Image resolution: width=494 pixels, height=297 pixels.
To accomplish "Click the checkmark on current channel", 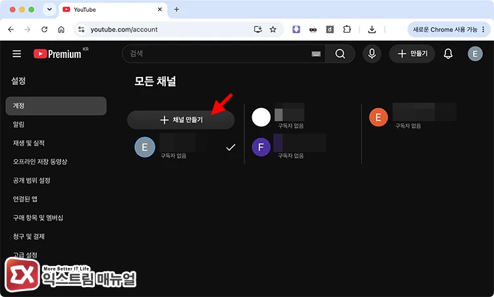I will click(231, 147).
